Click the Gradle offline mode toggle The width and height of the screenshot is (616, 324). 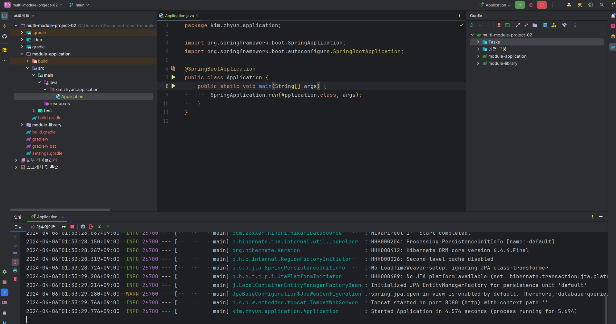tap(564, 25)
